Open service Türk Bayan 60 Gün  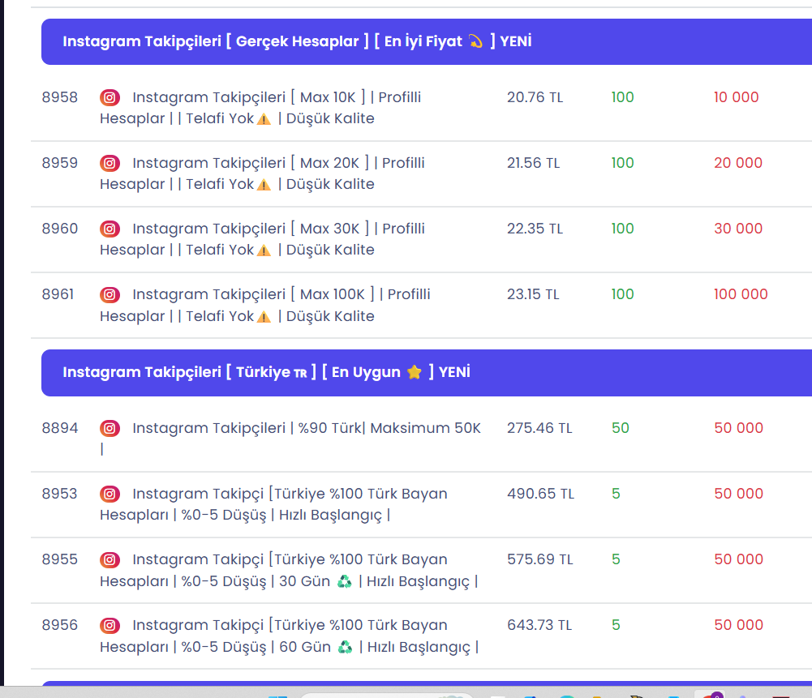pyautogui.click(x=290, y=636)
